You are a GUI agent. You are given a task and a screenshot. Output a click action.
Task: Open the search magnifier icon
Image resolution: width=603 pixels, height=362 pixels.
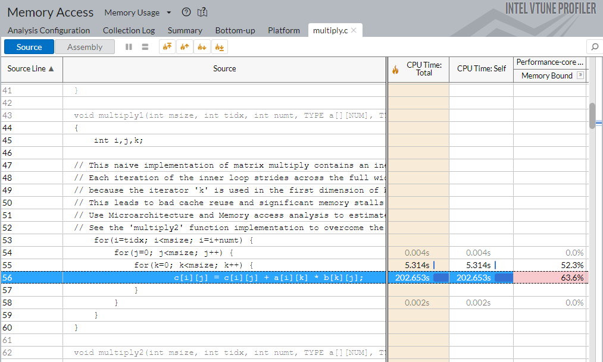(595, 47)
